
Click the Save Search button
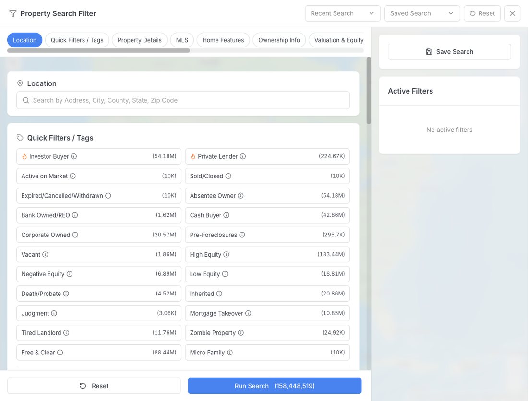click(x=449, y=52)
